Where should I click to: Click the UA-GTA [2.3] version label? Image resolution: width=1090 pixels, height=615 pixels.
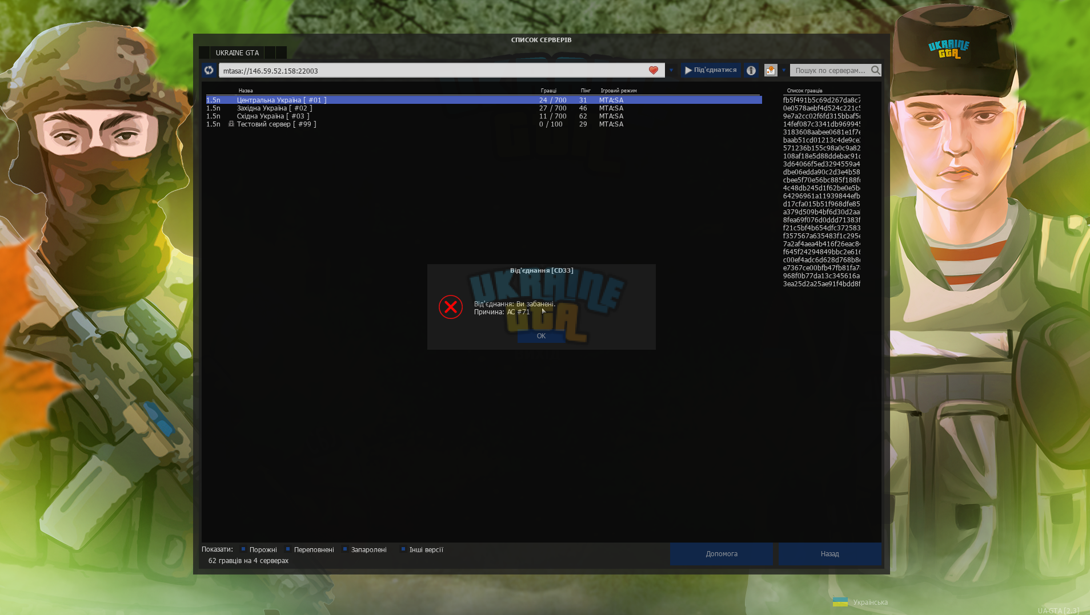coord(1059,610)
